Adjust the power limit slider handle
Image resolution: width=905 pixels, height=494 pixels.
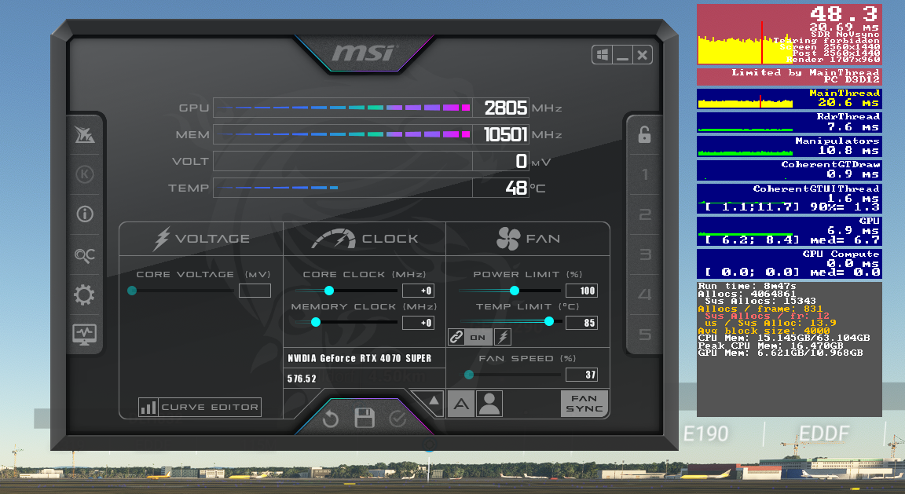point(515,291)
